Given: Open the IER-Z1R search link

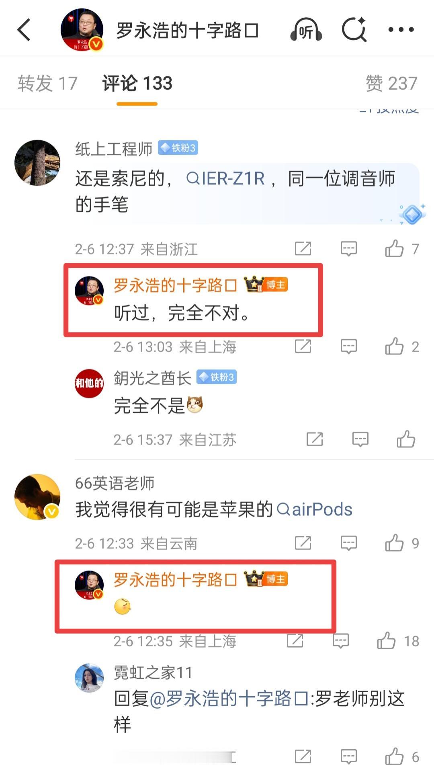Looking at the screenshot, I should (x=225, y=178).
